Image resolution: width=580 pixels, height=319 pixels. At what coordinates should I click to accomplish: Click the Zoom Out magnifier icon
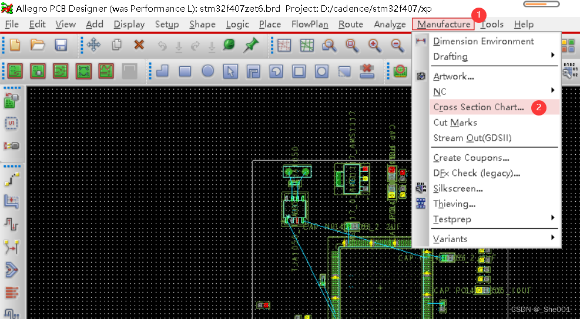click(397, 45)
